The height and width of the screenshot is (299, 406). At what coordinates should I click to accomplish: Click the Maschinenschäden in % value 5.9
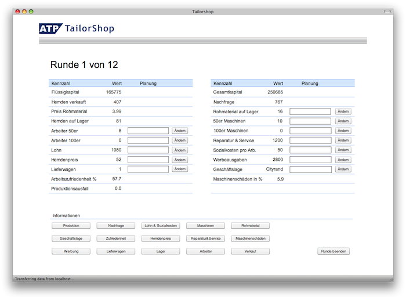[280, 179]
